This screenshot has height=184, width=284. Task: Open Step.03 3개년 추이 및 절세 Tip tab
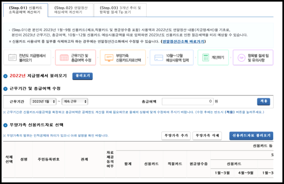click(x=120, y=10)
